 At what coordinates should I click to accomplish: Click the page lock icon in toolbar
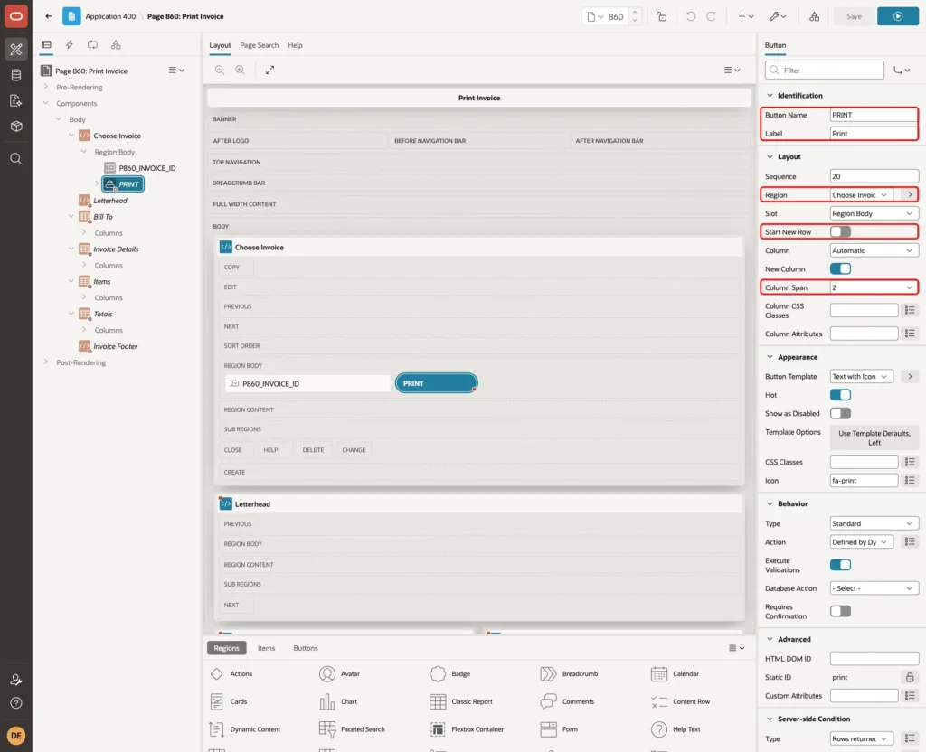(661, 16)
